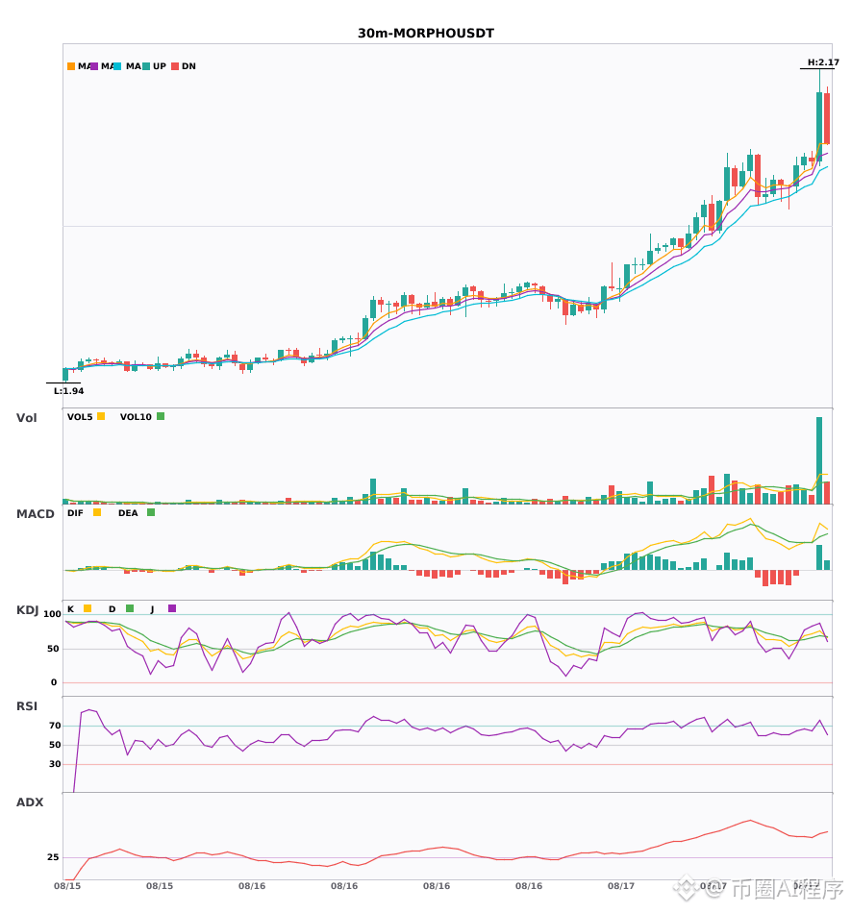Click the DN legend text
Viewport: 851px width, 913px height.
coord(188,66)
